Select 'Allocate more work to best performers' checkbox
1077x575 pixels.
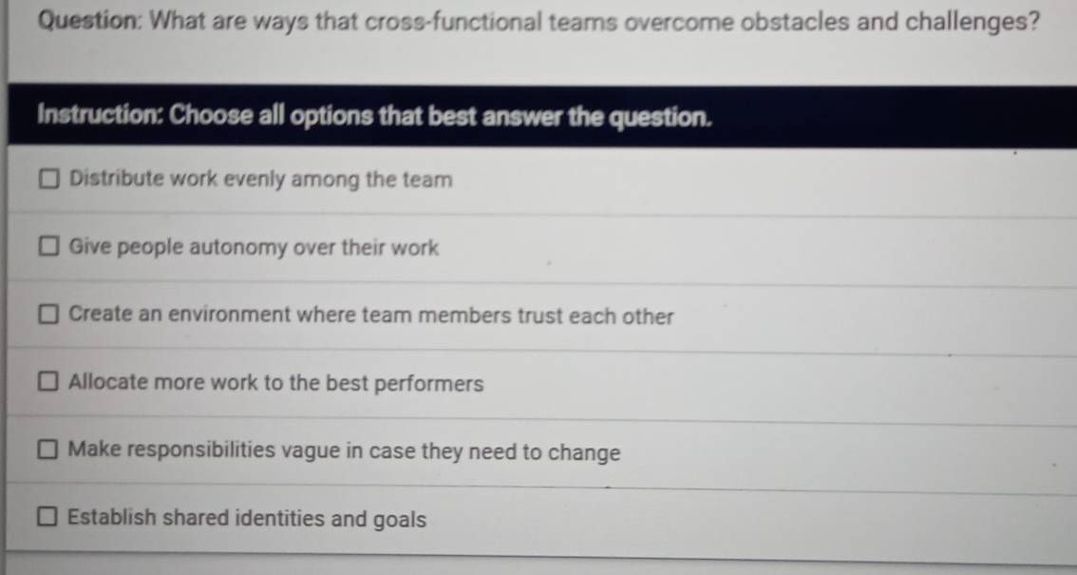(48, 384)
